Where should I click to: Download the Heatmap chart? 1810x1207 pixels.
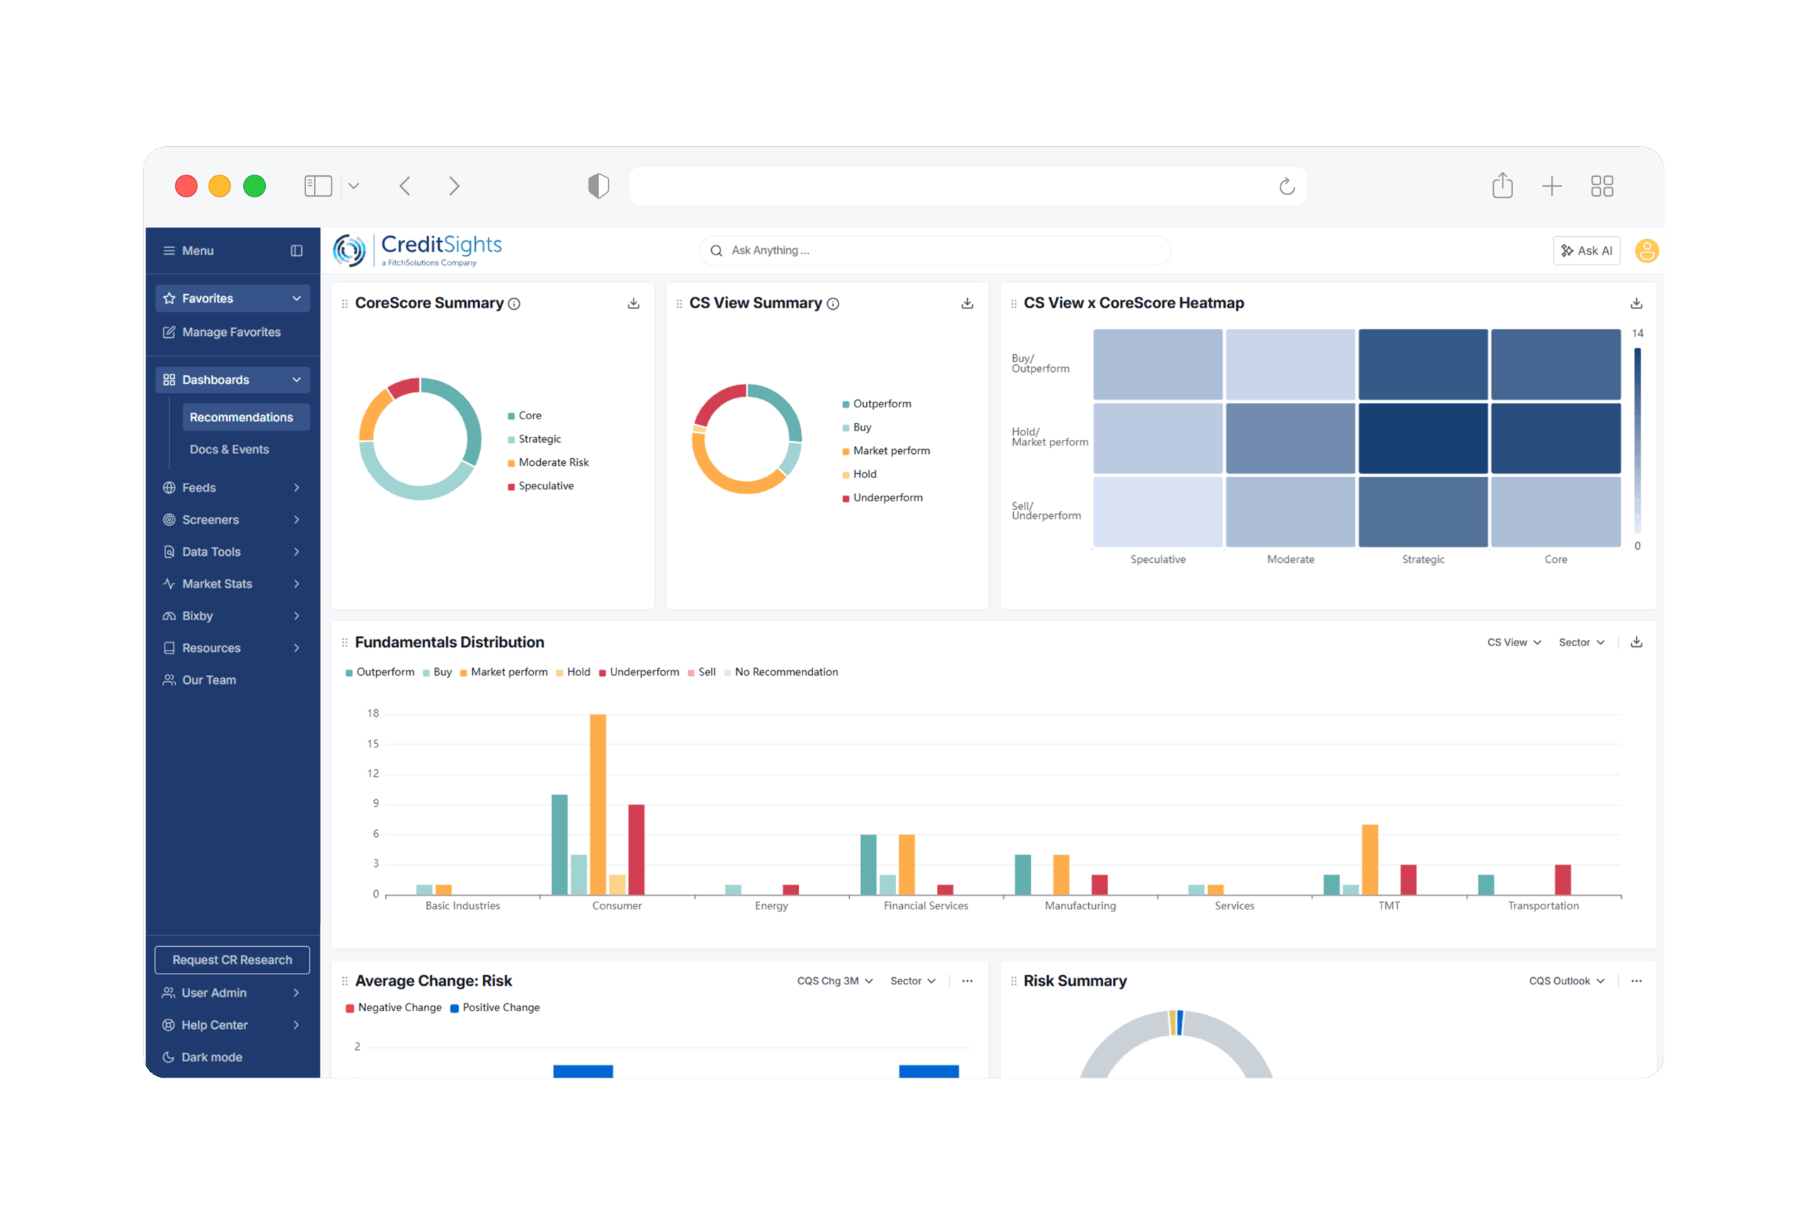click(x=1636, y=303)
